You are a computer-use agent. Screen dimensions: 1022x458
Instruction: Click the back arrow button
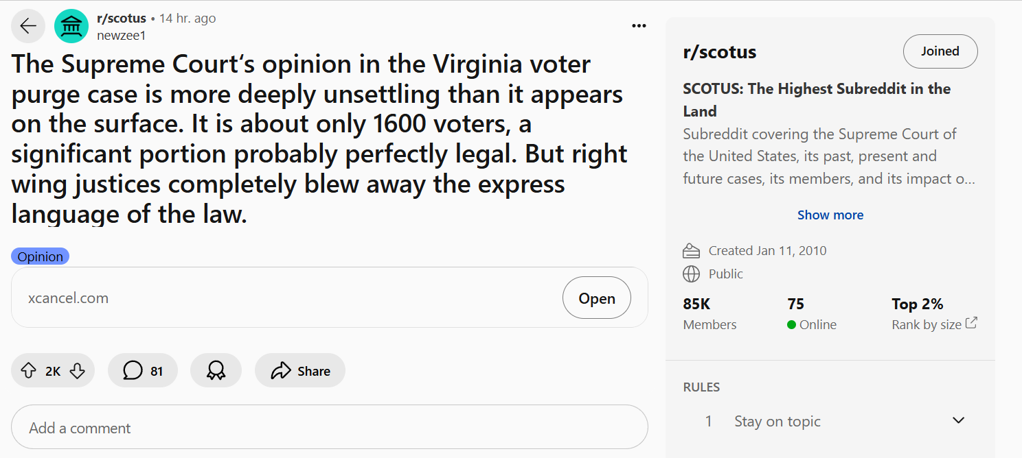tap(28, 27)
